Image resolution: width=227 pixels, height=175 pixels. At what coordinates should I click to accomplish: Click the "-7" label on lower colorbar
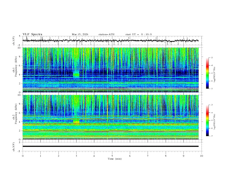(x=212, y=136)
